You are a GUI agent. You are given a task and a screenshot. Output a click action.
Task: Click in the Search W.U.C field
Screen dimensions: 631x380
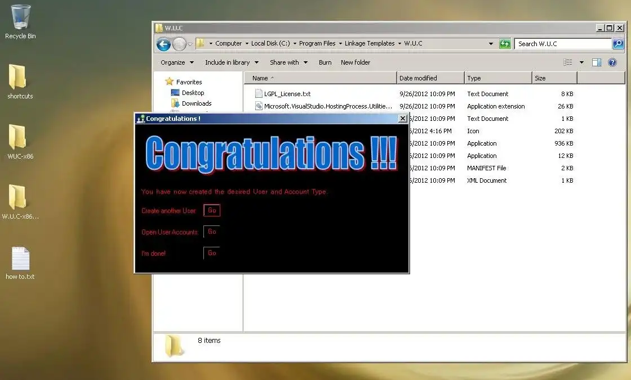pyautogui.click(x=563, y=44)
